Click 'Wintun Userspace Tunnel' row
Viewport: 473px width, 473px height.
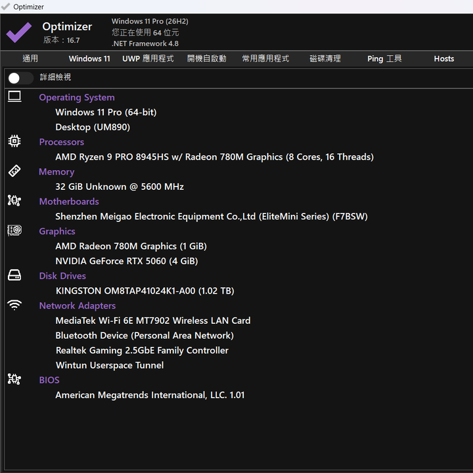tap(110, 365)
